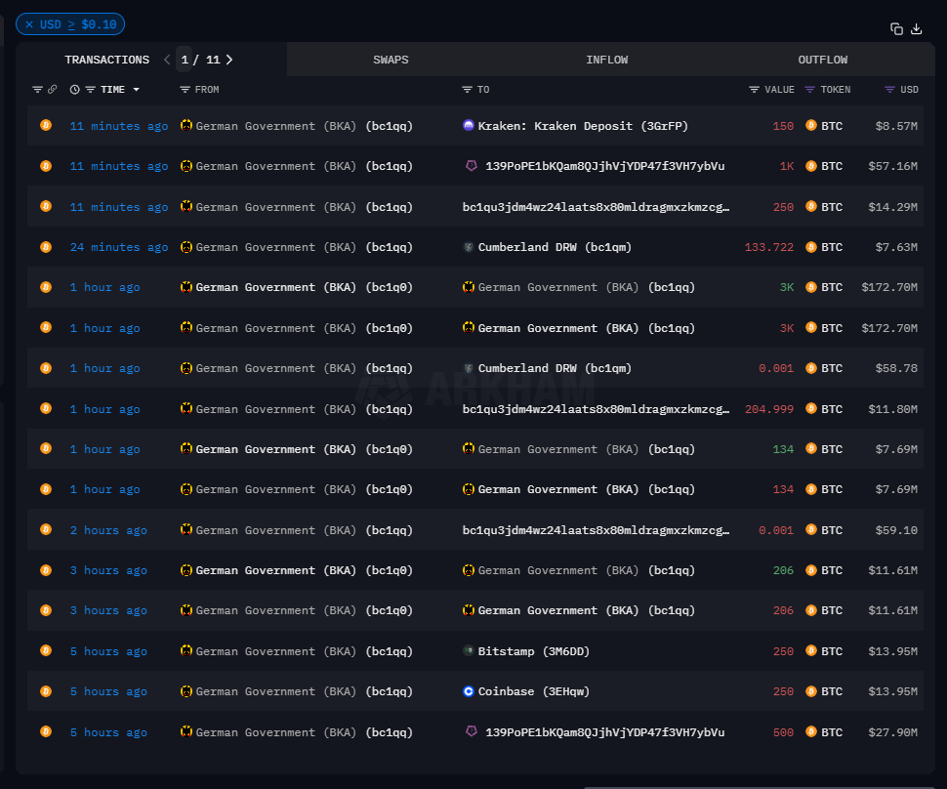The image size is (947, 789).
Task: Open Cumberland DRW in 133.722 BTC row
Action: pos(555,247)
